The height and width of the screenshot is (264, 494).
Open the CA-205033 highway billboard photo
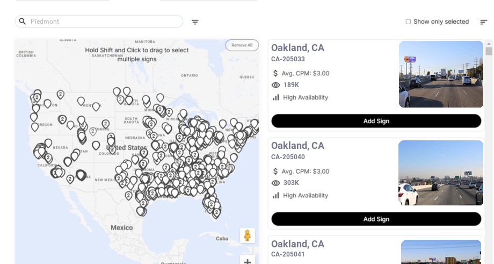click(441, 74)
